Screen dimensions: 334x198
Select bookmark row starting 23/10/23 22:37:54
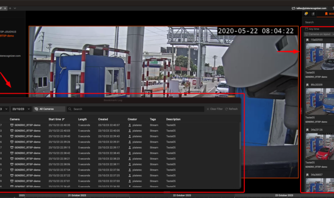(x=120, y=170)
